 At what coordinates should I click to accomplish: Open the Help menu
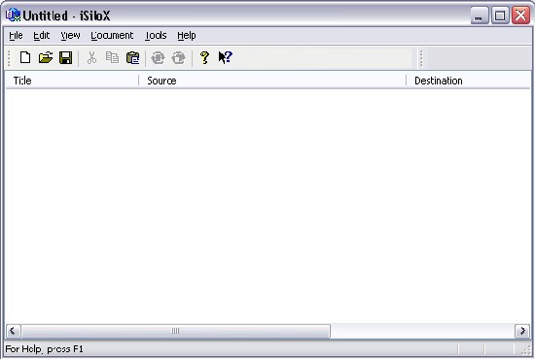(187, 35)
